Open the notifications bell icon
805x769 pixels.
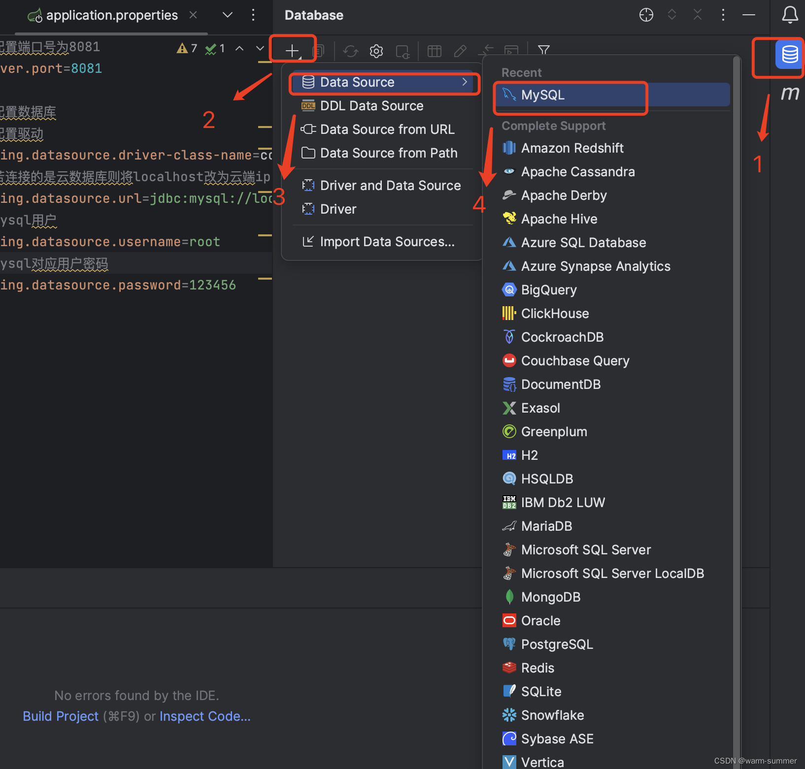790,15
